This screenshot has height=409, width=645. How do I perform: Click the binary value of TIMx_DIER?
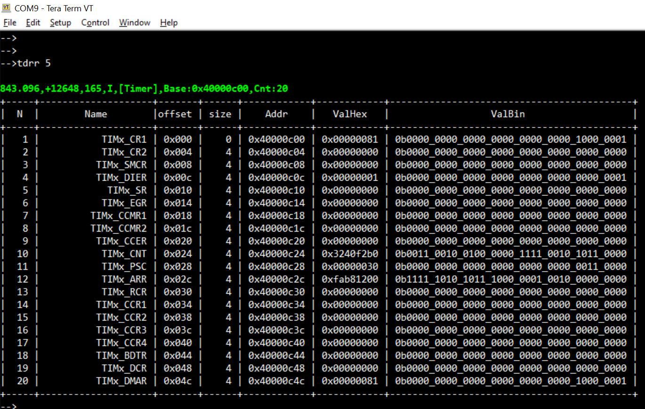click(511, 177)
